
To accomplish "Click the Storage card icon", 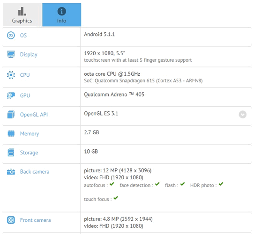I will 11,153.
